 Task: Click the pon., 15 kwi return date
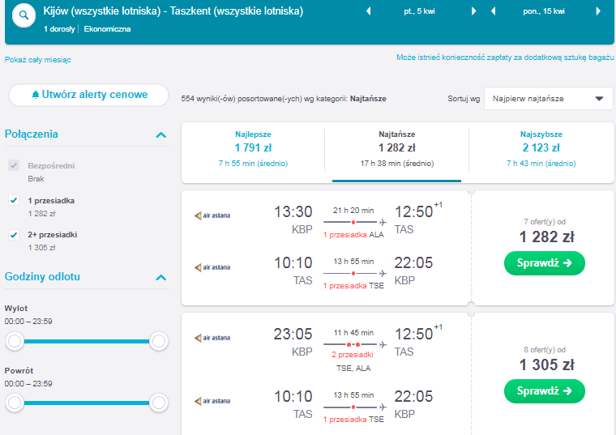coord(544,11)
